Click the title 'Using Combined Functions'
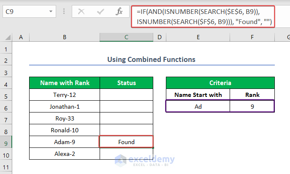The image size is (290, 174). pyautogui.click(x=151, y=59)
